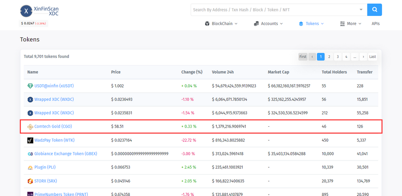Open the APIs page link
The width and height of the screenshot is (402, 196).
376,24
